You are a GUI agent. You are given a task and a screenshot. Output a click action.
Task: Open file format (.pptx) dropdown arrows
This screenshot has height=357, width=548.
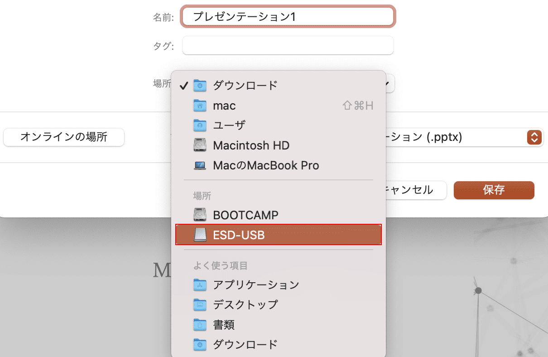[534, 137]
